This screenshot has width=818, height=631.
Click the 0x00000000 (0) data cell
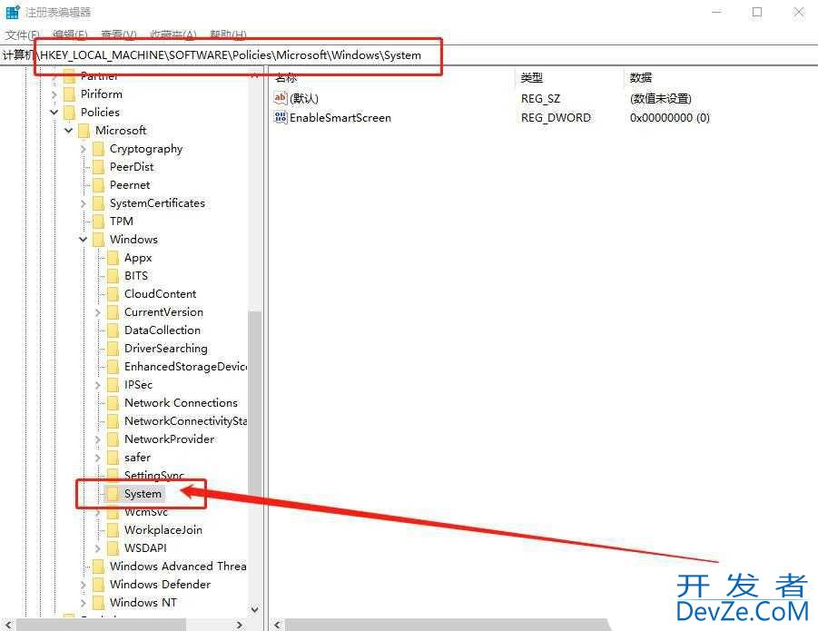(x=669, y=118)
